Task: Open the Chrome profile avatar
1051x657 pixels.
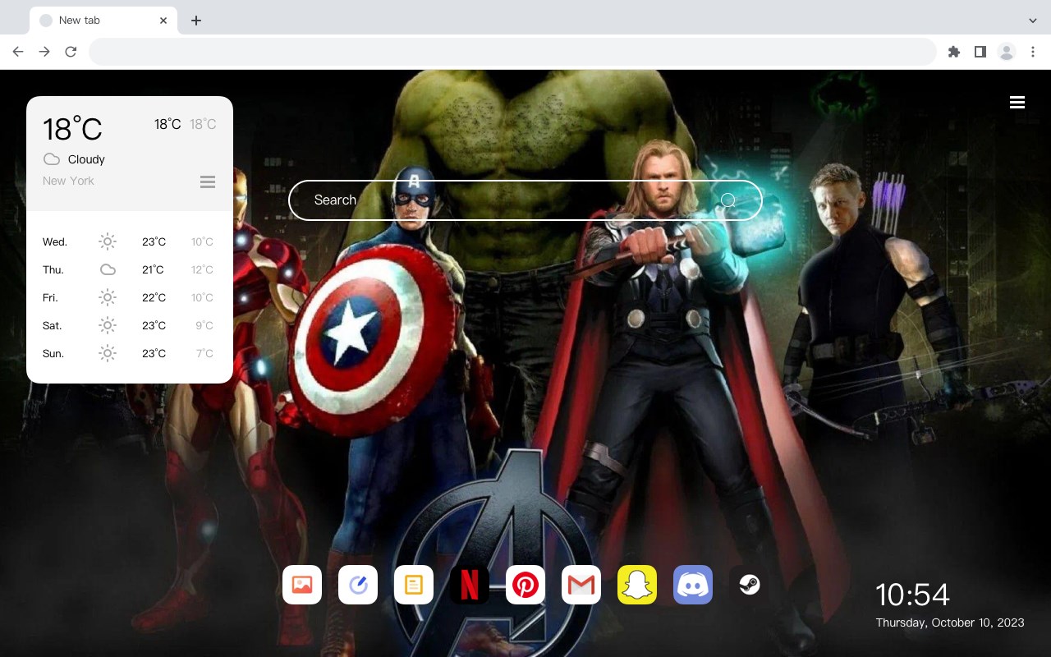Action: pyautogui.click(x=1007, y=52)
